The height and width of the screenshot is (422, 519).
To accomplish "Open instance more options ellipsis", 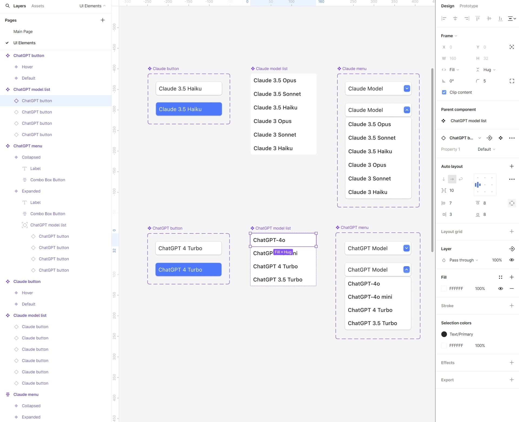I will (512, 138).
